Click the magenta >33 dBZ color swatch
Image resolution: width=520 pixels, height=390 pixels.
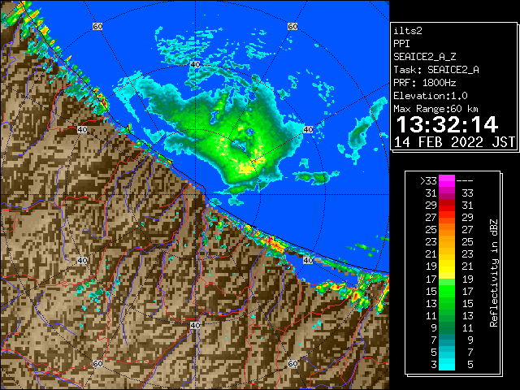(447, 181)
